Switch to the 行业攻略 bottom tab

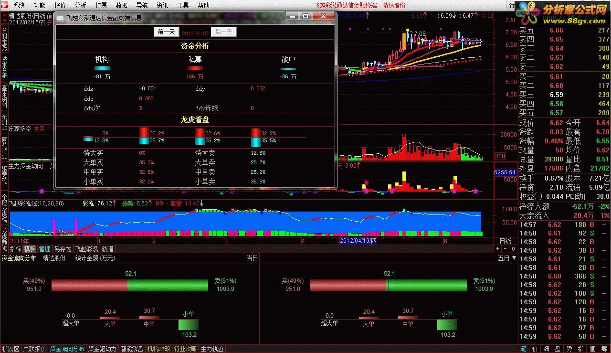pos(185,349)
